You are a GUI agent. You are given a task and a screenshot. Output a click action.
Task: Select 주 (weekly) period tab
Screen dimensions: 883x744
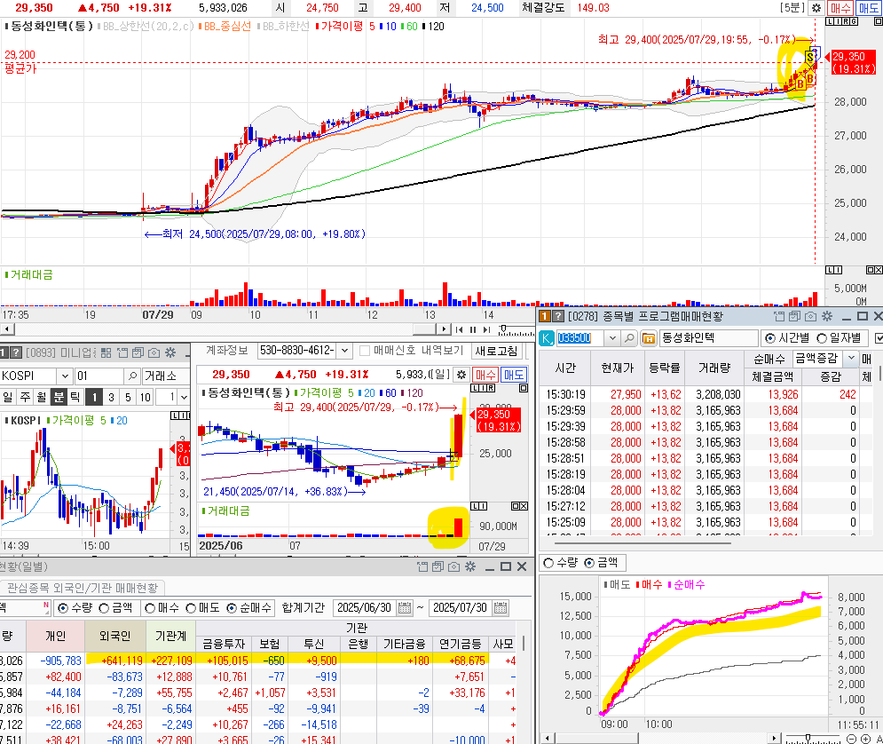(x=26, y=397)
